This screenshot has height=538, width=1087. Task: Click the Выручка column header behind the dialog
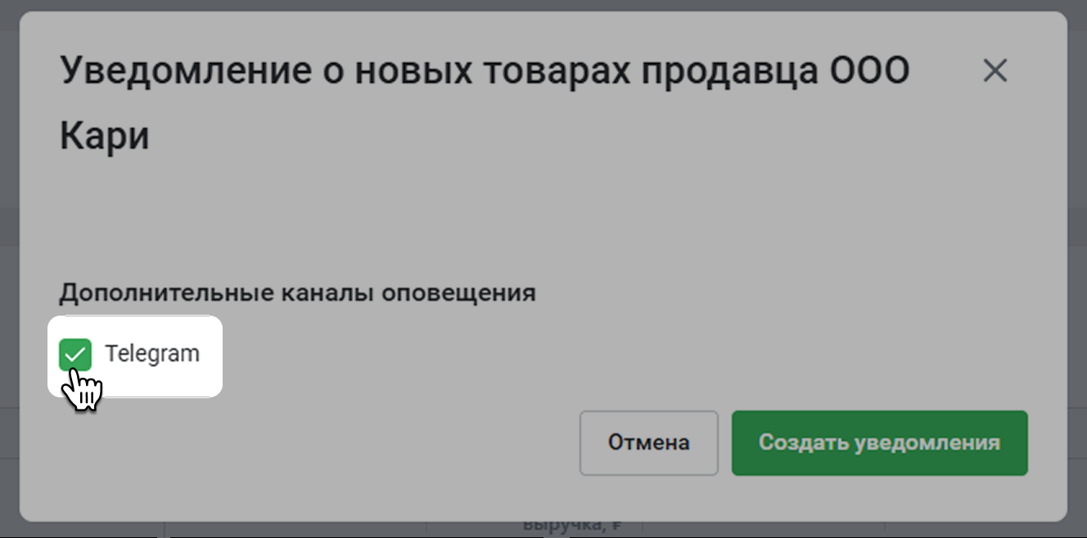point(573,527)
